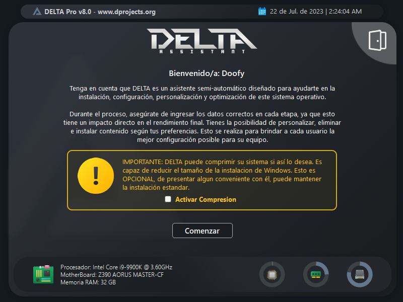Click the Memoria RAM 32 GB line
Viewport: 403px width, 302px height.
(88, 282)
